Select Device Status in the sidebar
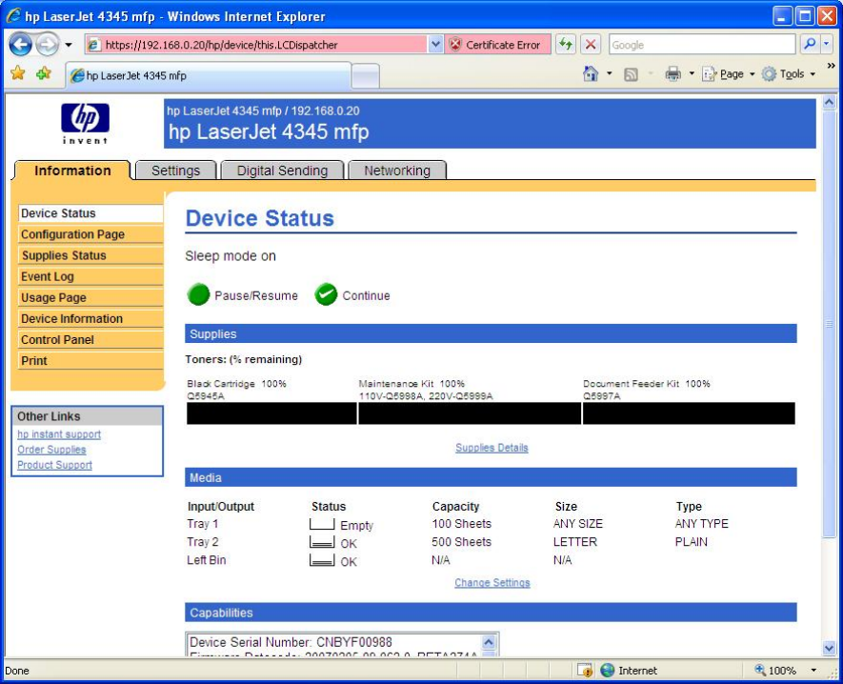 click(90, 213)
